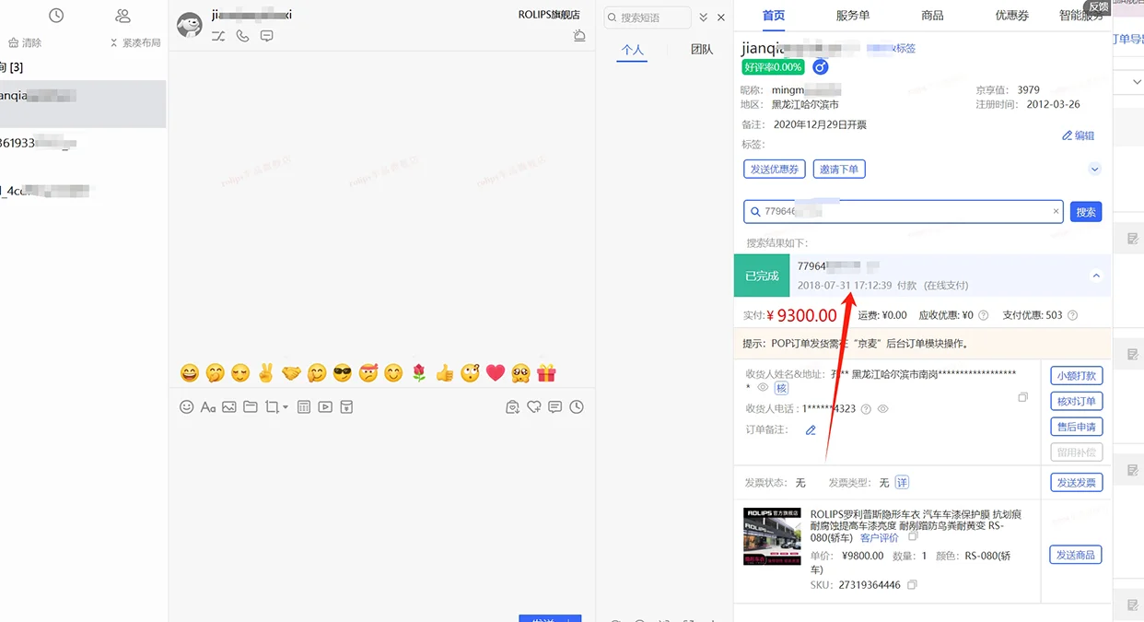The image size is (1144, 622).
Task: Open the emoji picker in chat toolbar
Action: click(x=187, y=406)
